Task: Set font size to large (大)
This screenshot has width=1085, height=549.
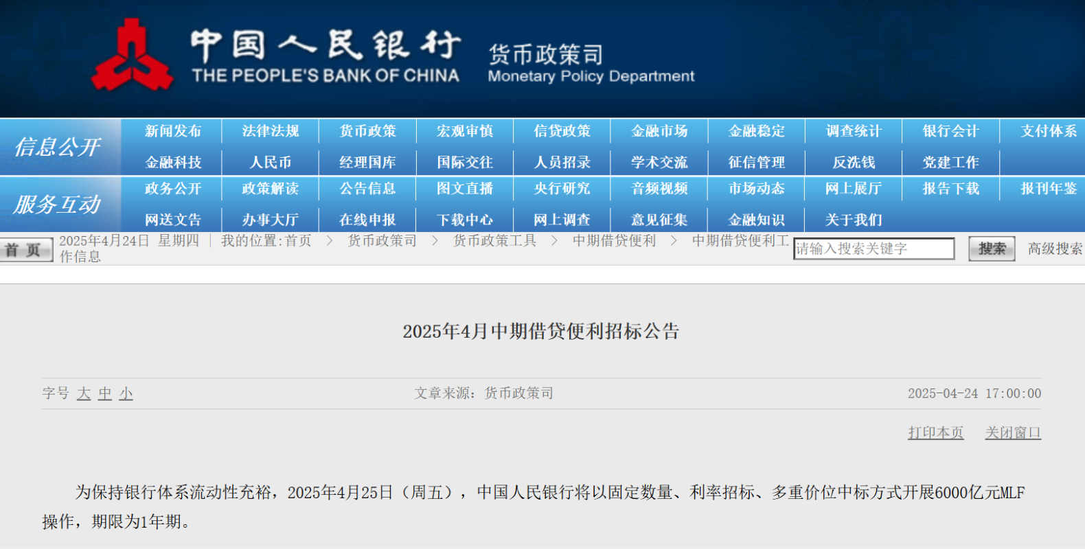Action: click(x=84, y=394)
